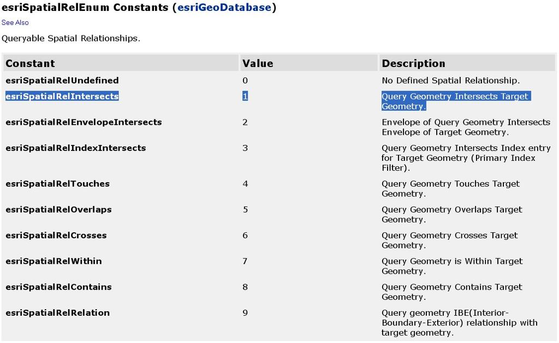
Task: Select the esriSpatialRelUndefined constant
Action: [x=62, y=81]
